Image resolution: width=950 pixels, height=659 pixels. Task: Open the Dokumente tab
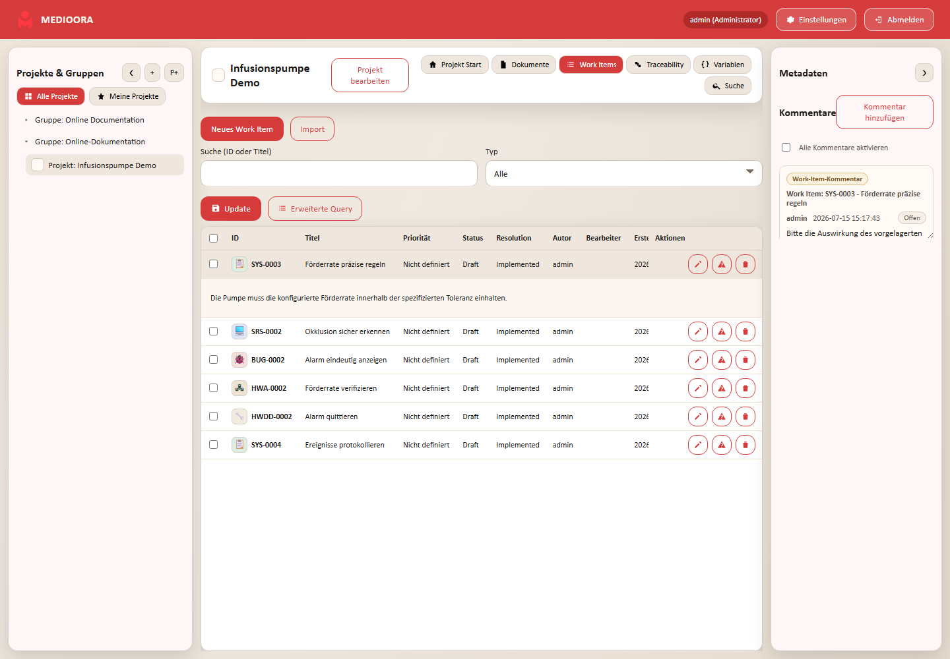click(524, 65)
